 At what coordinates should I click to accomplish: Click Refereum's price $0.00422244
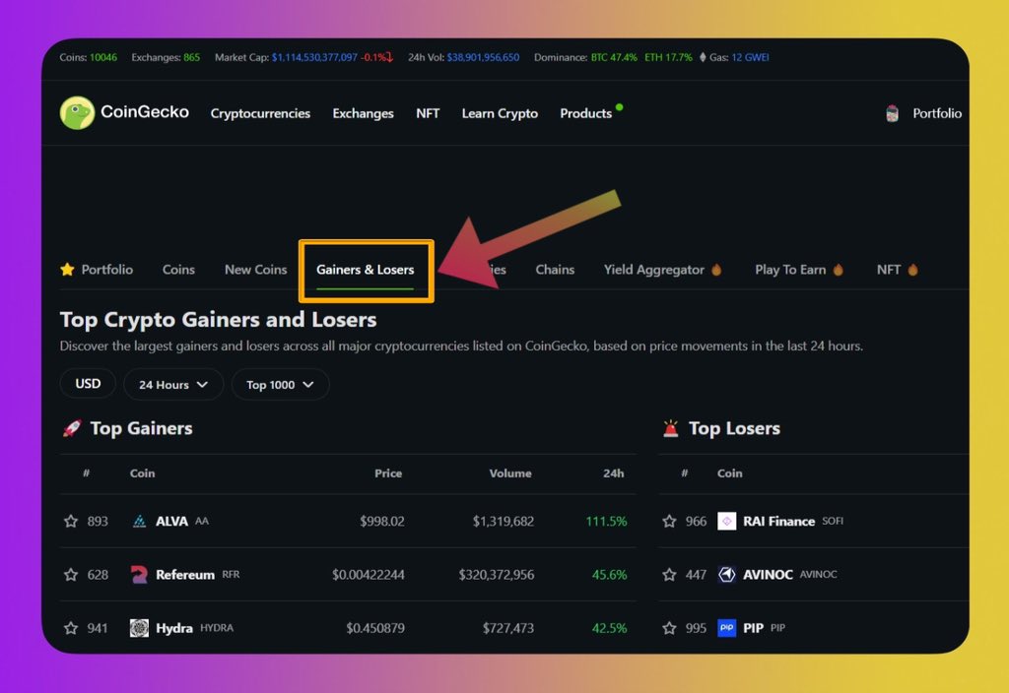369,574
